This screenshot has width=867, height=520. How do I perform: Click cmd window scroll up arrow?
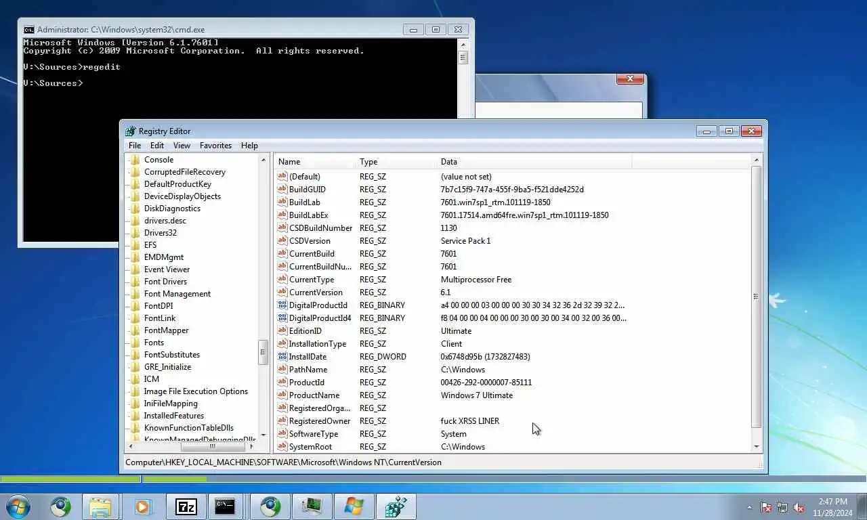click(x=463, y=45)
